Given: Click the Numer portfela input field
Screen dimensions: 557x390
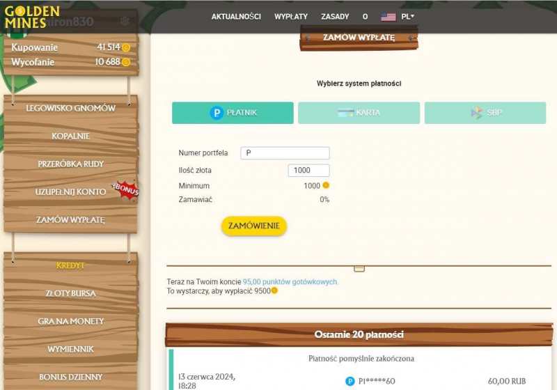Looking at the screenshot, I should point(285,153).
